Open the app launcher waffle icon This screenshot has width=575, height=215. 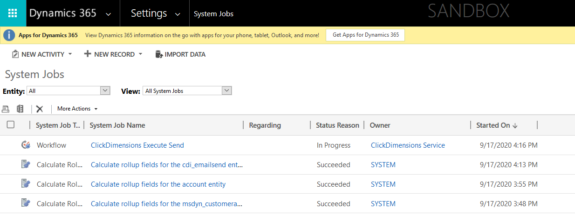point(13,13)
